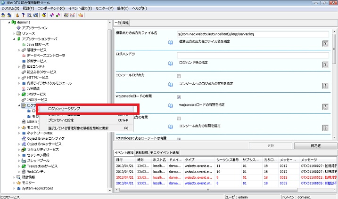Expand the リソース tree node
The image size is (338, 199).
click(x=14, y=33)
